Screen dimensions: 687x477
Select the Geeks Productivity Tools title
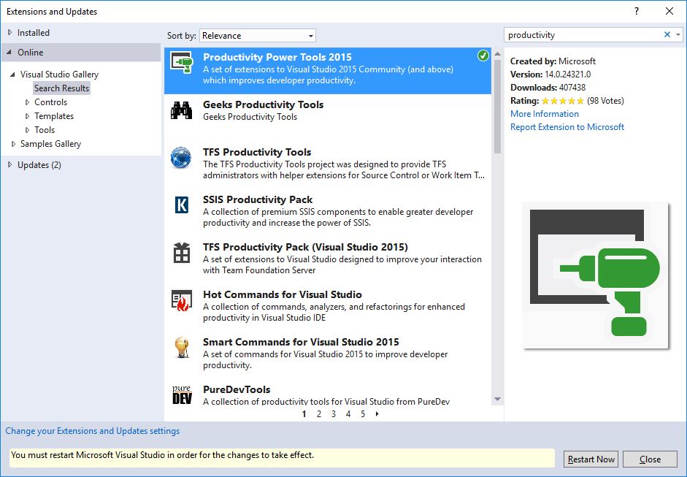pyautogui.click(x=264, y=104)
